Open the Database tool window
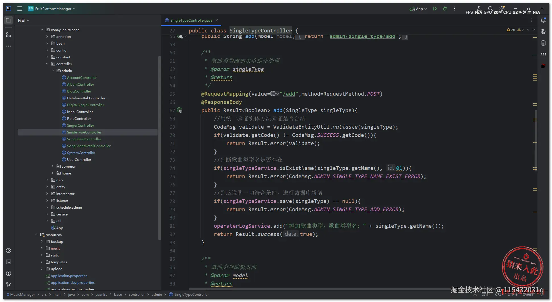Image resolution: width=552 pixels, height=302 pixels. pos(543,43)
